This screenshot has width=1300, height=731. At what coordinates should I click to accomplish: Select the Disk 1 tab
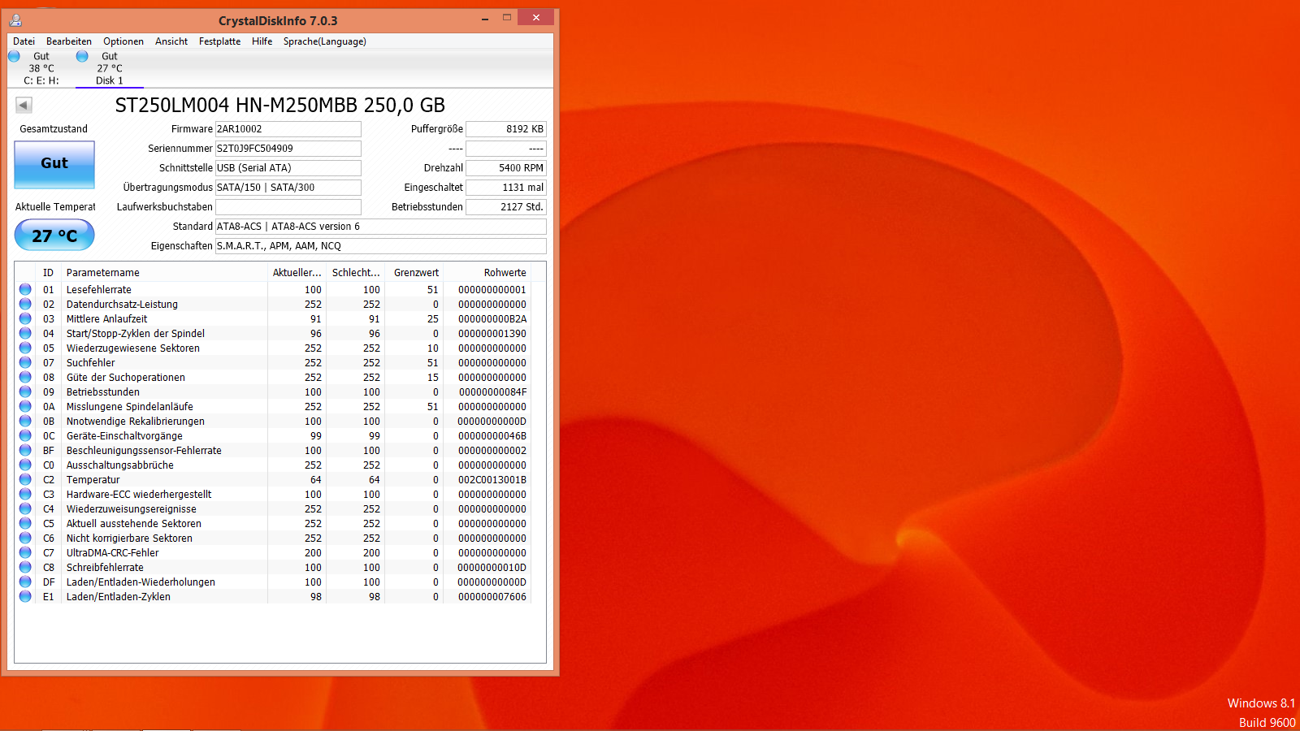coord(110,68)
